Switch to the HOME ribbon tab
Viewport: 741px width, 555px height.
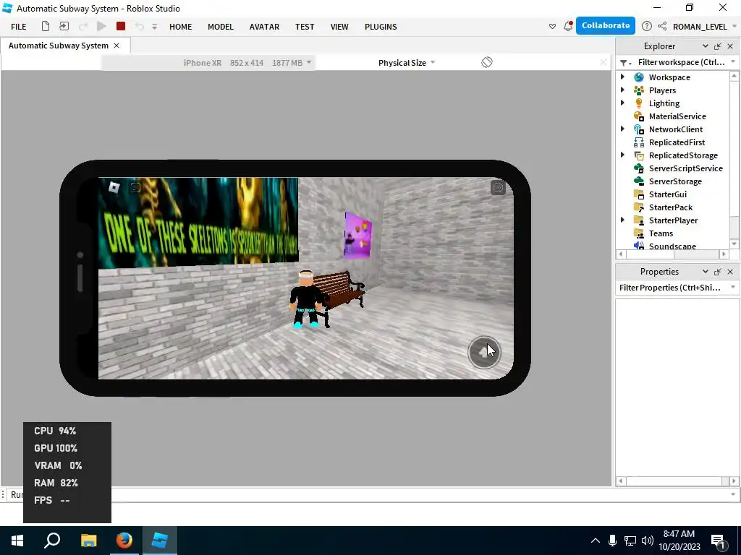180,27
